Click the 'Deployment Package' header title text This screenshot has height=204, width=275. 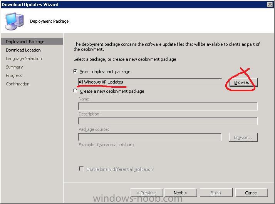(x=49, y=21)
